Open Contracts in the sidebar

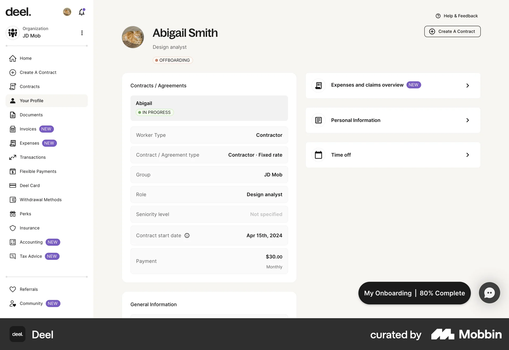[x=29, y=87]
